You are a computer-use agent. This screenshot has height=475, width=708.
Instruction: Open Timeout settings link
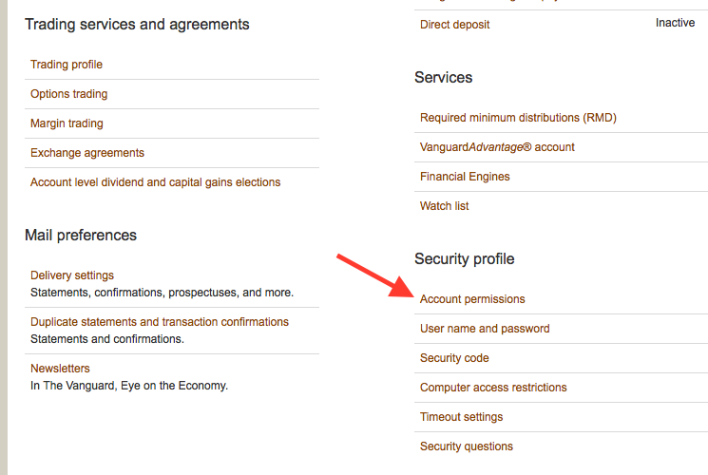tap(461, 417)
